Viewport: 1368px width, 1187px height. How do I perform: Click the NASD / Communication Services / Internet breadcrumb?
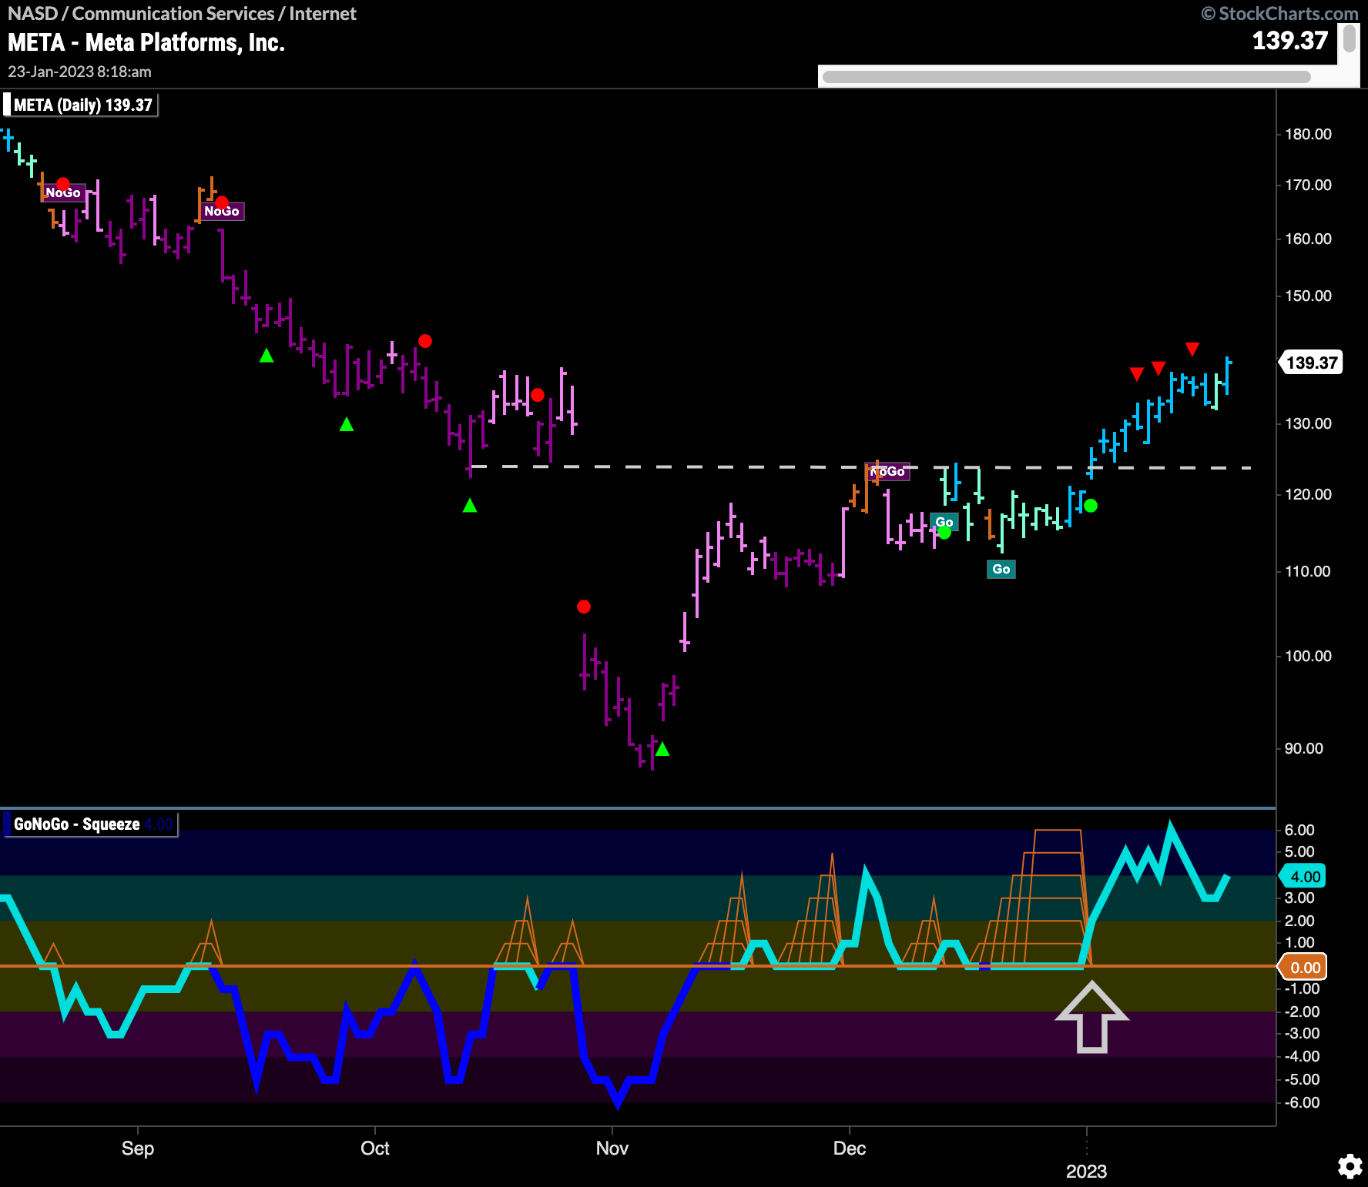coord(182,14)
